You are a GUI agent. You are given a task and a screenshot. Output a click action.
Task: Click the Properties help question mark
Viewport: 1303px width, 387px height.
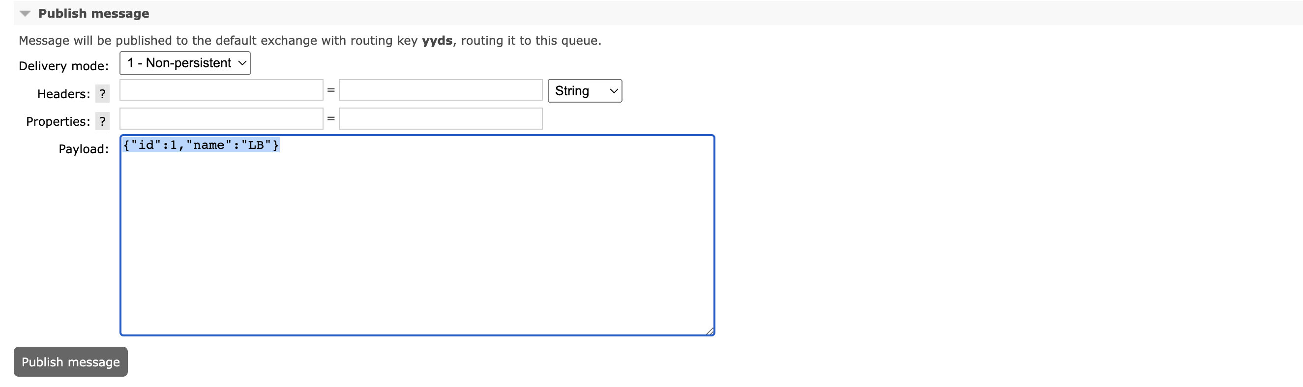click(x=103, y=121)
